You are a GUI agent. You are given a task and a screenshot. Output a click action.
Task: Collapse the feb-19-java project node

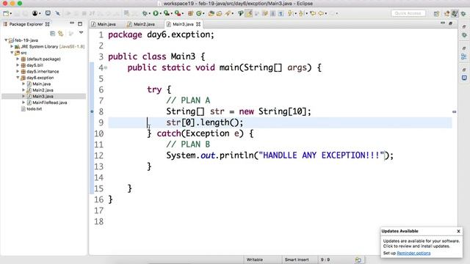6,40
